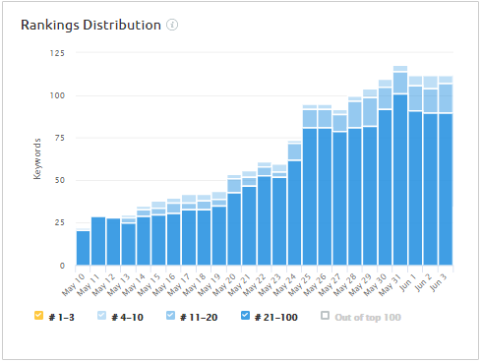Click the Rankings Distribution title
Viewport: 481px width, 363px height.
90,25
